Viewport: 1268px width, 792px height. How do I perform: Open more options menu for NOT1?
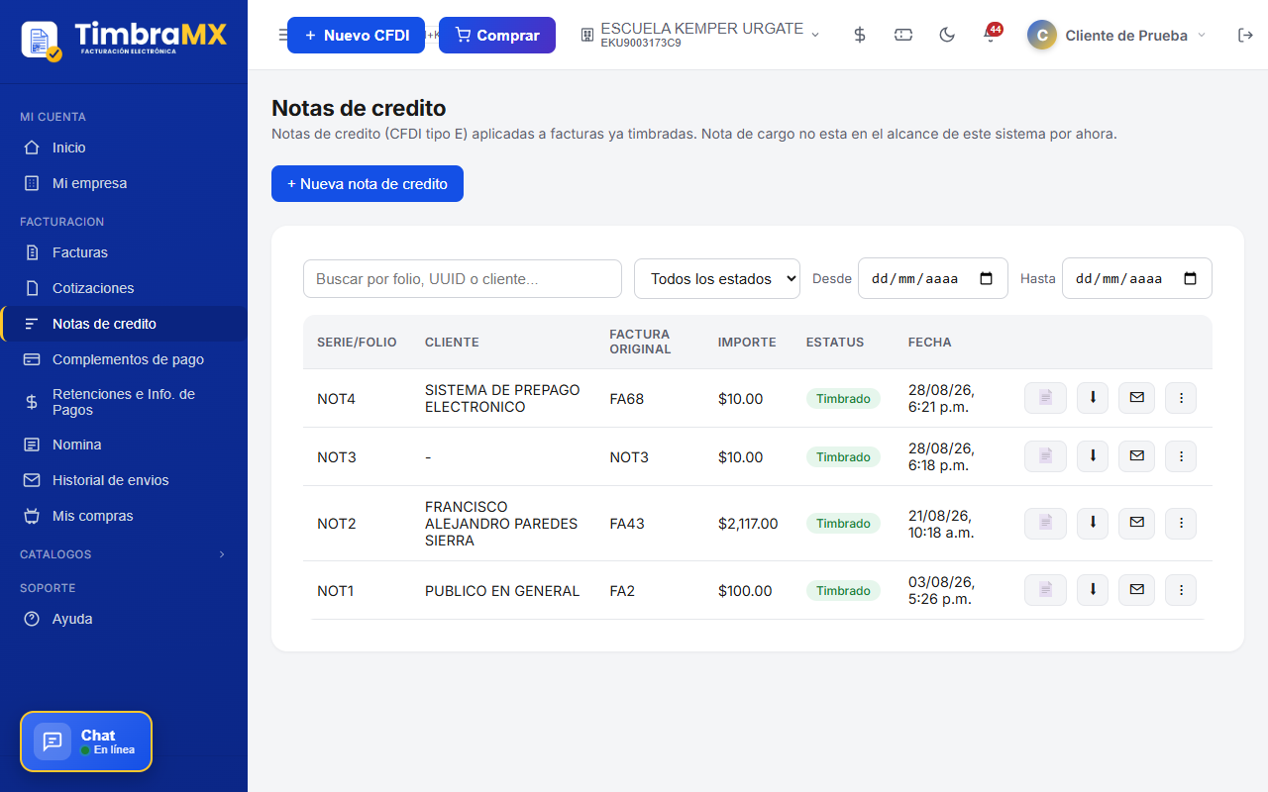[1181, 590]
